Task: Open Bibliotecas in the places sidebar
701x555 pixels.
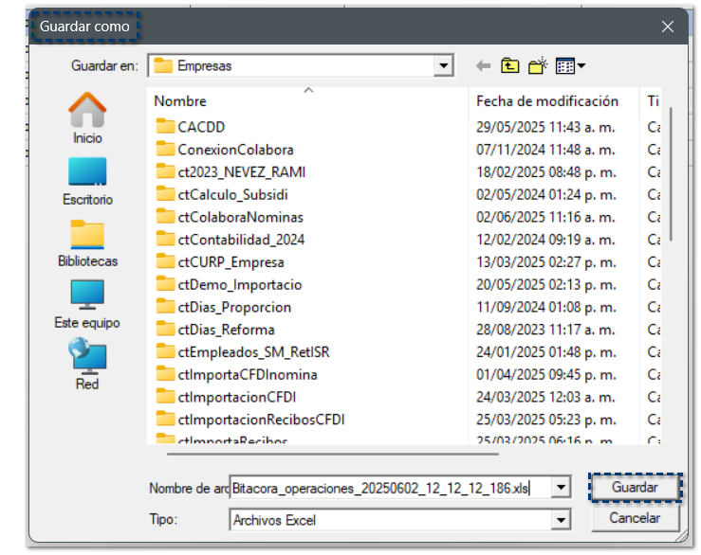Action: pyautogui.click(x=87, y=243)
